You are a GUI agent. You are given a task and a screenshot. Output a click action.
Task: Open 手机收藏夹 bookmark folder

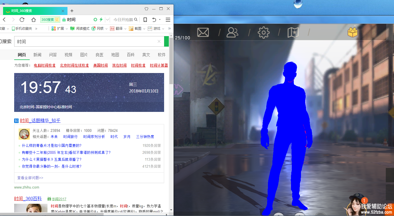click(22, 29)
